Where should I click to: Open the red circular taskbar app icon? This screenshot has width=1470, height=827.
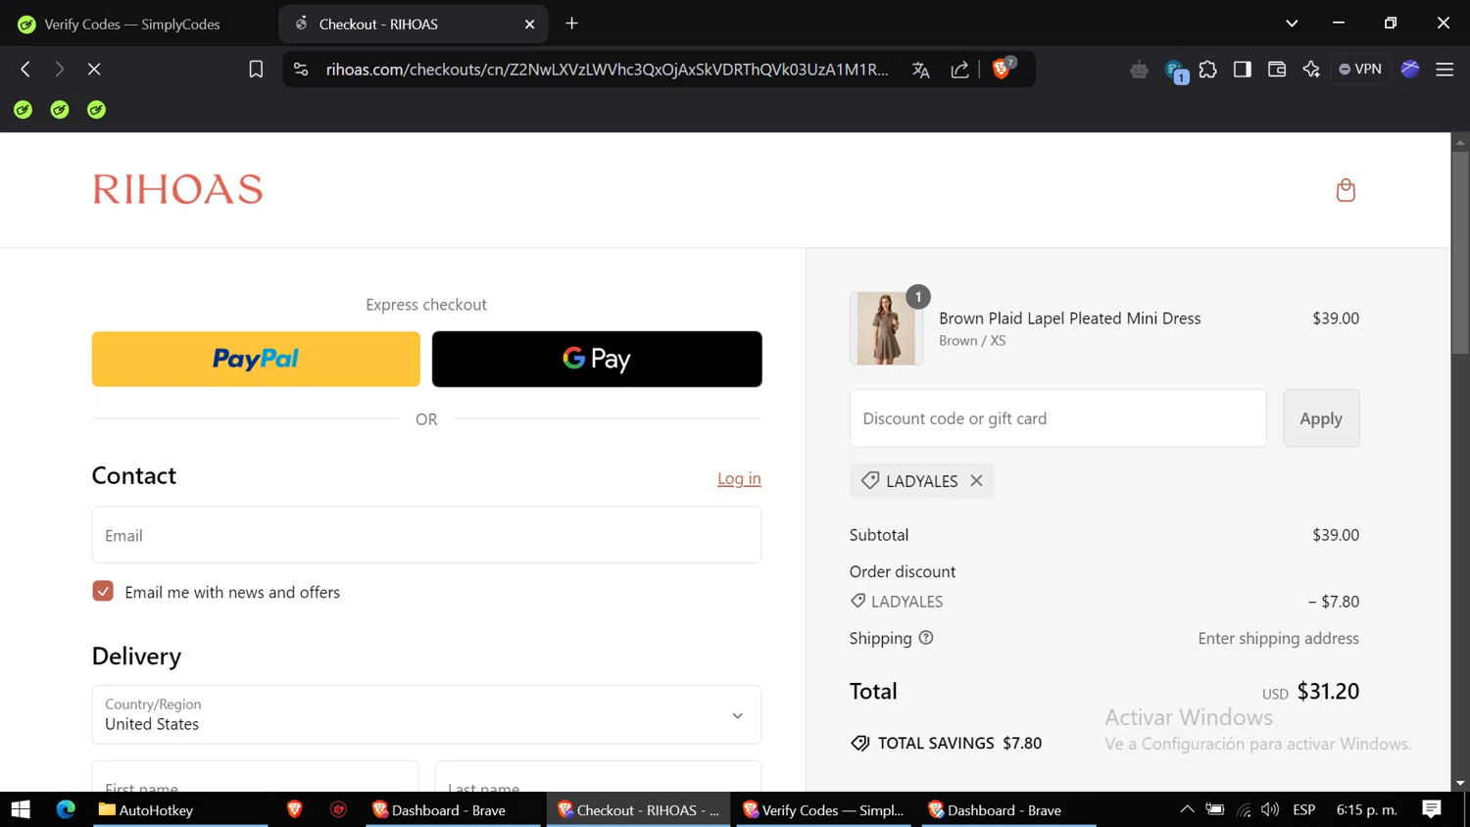(x=338, y=809)
